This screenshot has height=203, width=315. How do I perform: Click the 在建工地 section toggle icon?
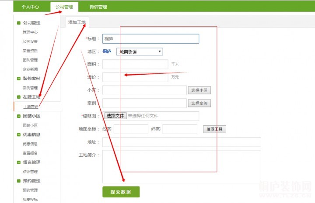coord(18,97)
